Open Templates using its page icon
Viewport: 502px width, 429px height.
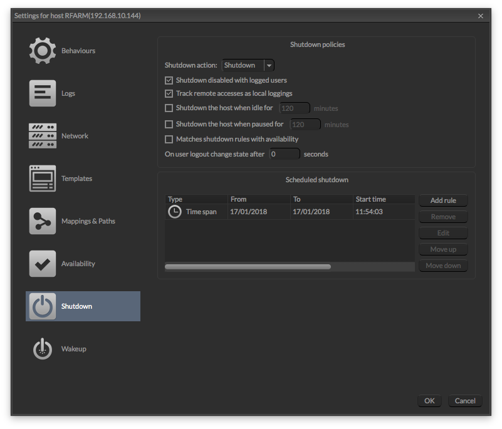point(42,178)
